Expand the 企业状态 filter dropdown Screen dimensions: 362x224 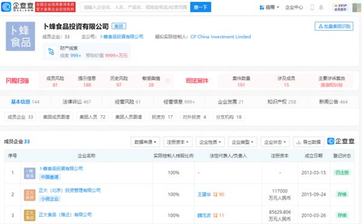(275, 142)
